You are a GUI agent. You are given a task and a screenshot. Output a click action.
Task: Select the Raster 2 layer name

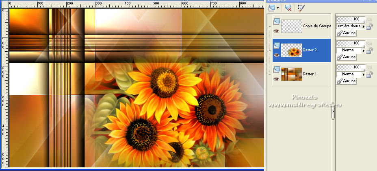(x=310, y=50)
